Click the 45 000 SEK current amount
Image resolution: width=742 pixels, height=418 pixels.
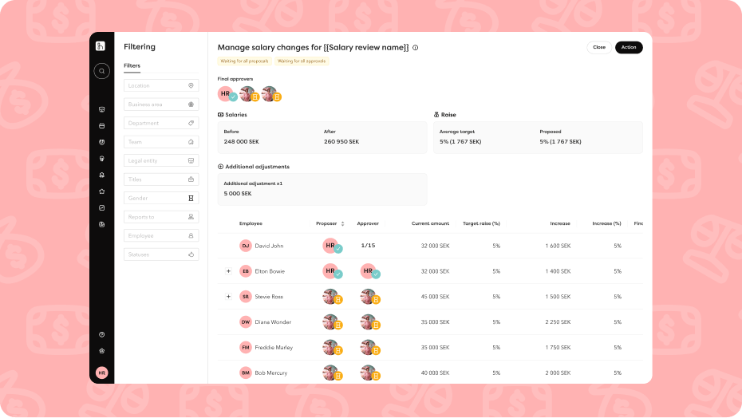[x=436, y=297]
